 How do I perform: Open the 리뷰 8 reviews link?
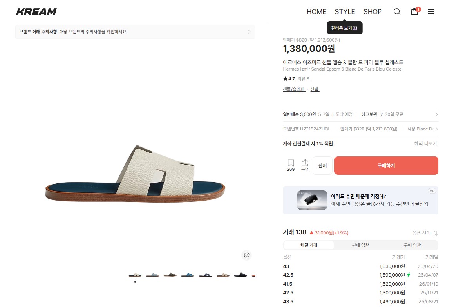click(x=304, y=79)
